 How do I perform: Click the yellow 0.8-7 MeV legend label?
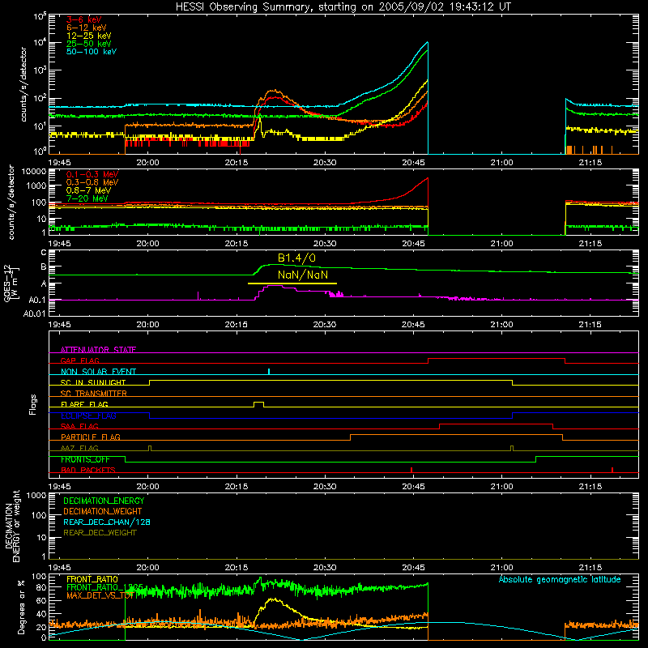click(88, 190)
